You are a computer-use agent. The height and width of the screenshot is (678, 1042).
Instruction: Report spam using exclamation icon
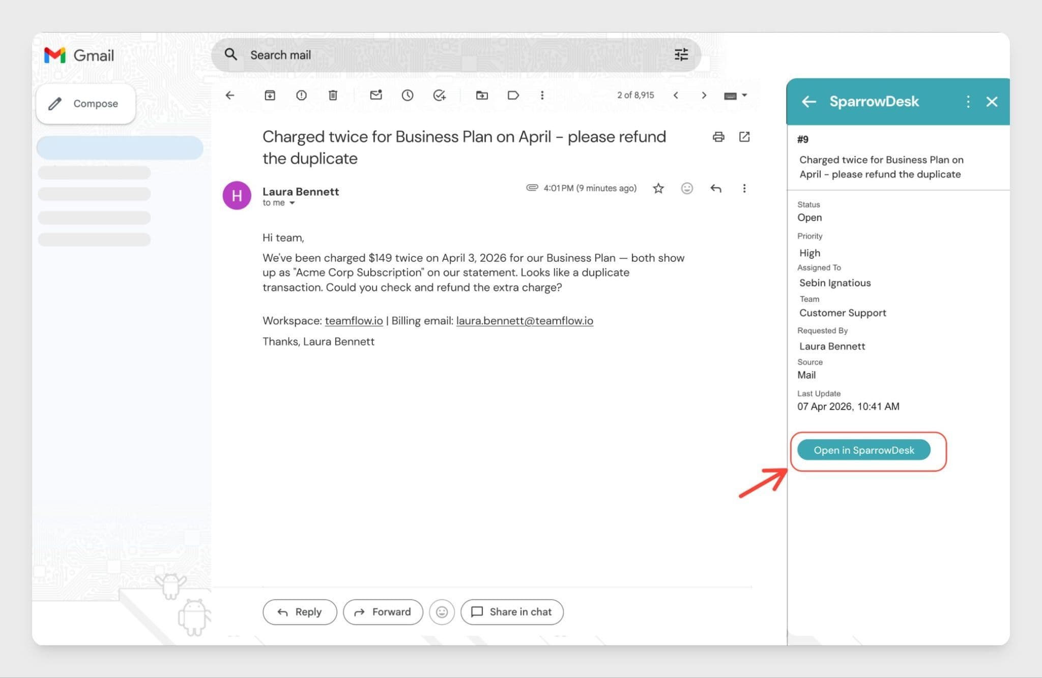(x=301, y=95)
